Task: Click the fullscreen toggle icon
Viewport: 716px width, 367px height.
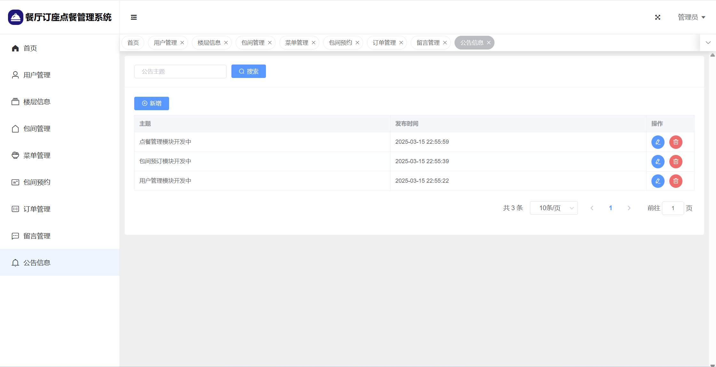Action: 658,17
